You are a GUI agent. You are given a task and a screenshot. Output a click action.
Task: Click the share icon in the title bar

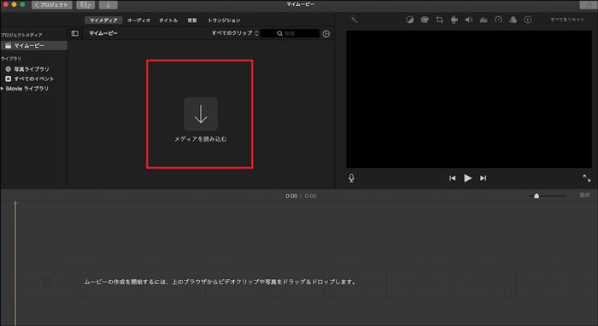pyautogui.click(x=589, y=4)
